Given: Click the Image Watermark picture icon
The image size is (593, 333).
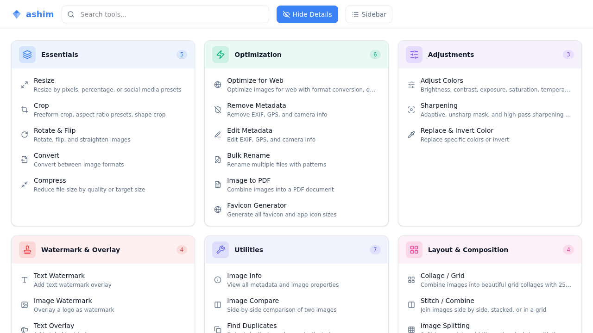Looking at the screenshot, I should [25, 305].
